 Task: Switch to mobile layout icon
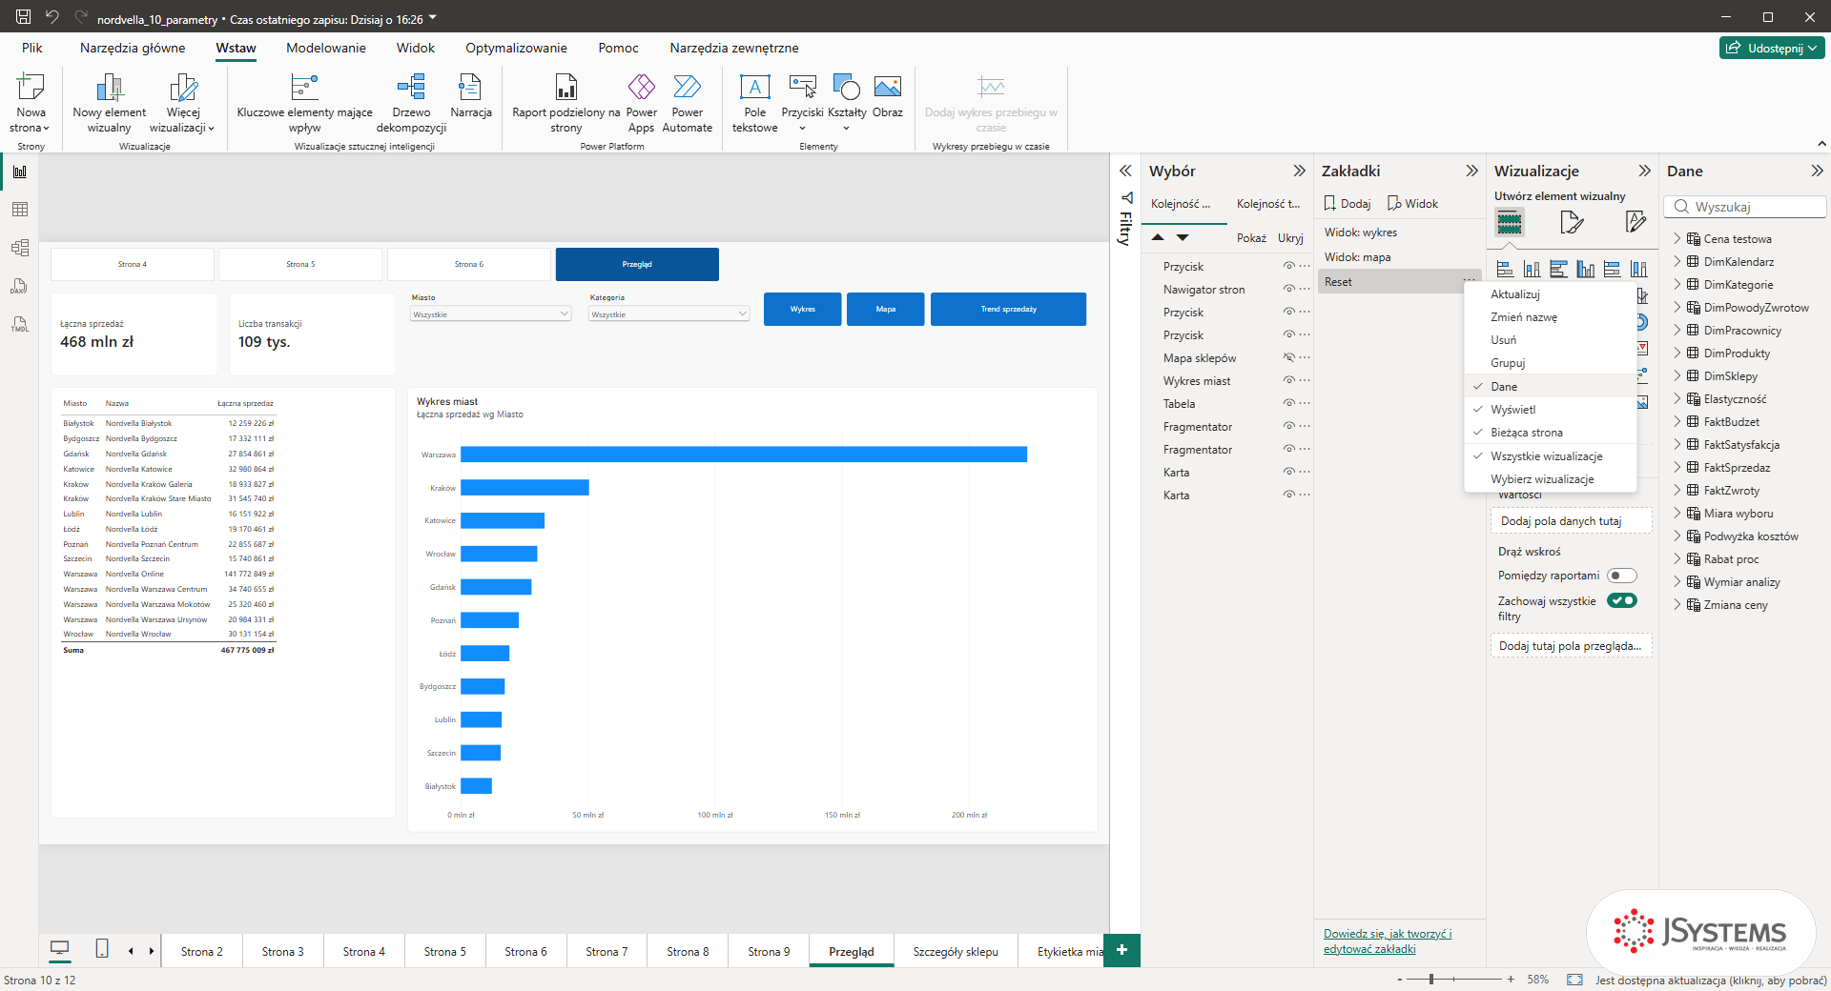click(102, 948)
